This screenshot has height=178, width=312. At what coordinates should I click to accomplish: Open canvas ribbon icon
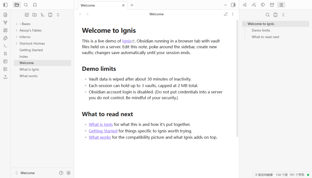tap(5, 30)
